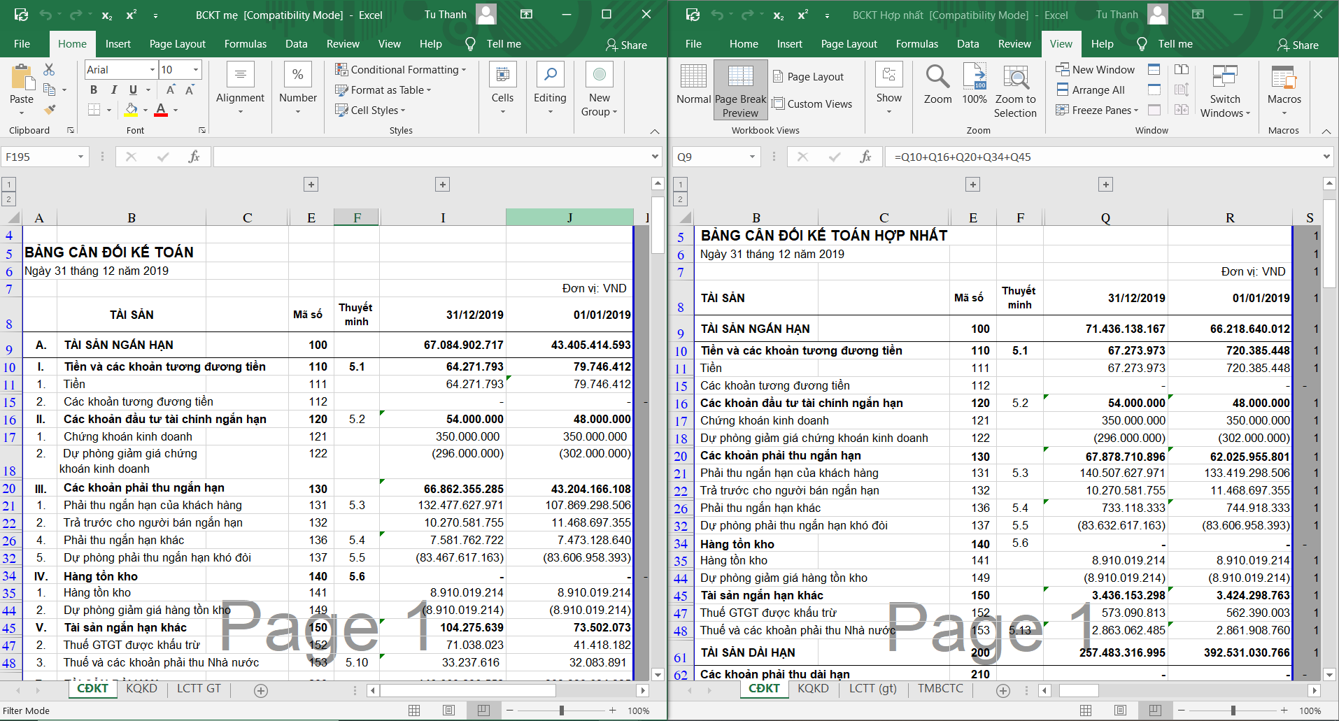The image size is (1339, 721).
Task: Click the Paste icon in left Excel window
Action: [x=22, y=78]
